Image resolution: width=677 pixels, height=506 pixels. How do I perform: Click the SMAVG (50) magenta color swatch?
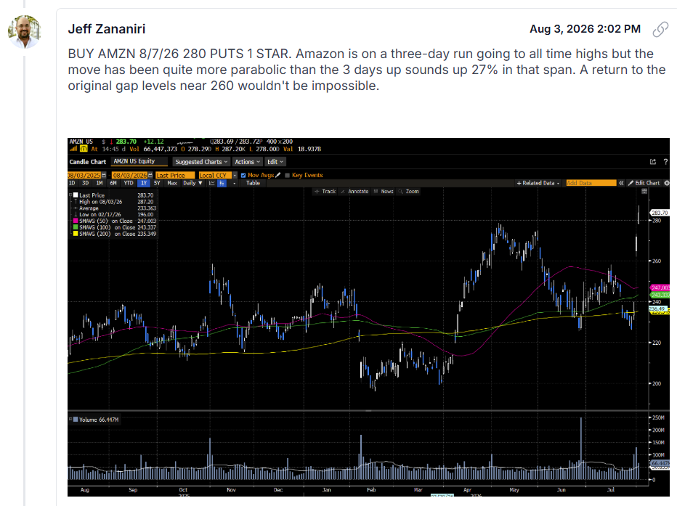click(x=76, y=221)
